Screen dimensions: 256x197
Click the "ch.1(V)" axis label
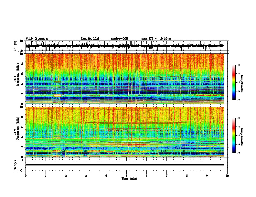point(16,46)
